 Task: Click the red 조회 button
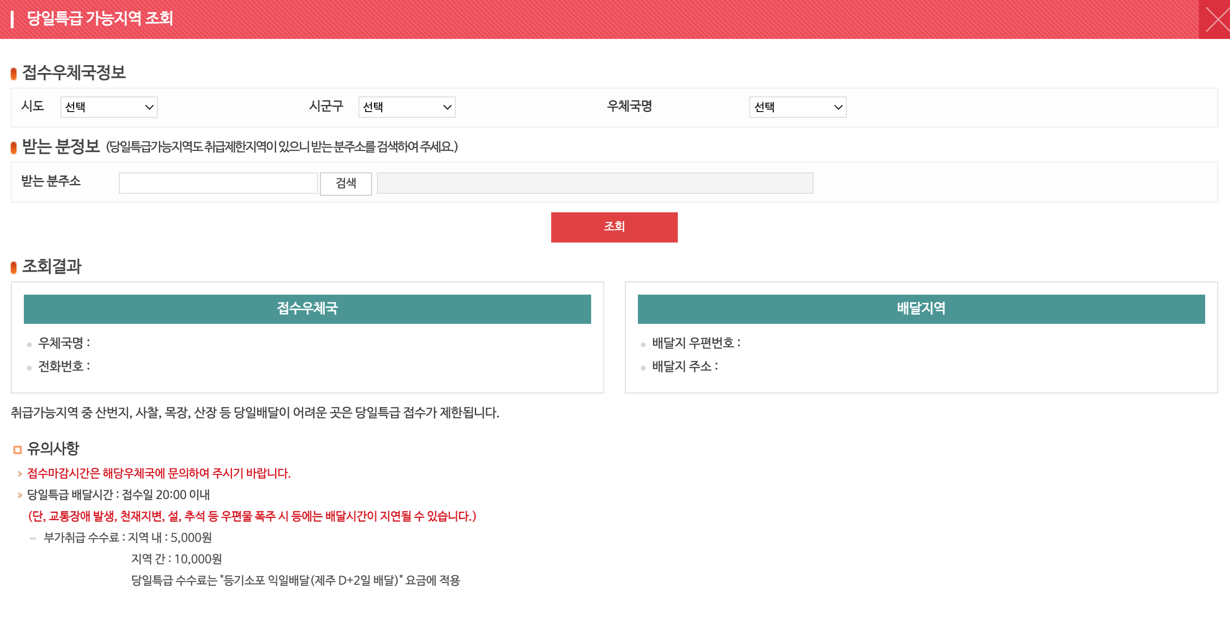click(614, 227)
